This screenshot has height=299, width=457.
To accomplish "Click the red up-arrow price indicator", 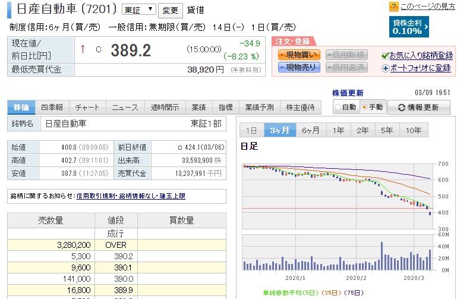I will pyautogui.click(x=83, y=49).
